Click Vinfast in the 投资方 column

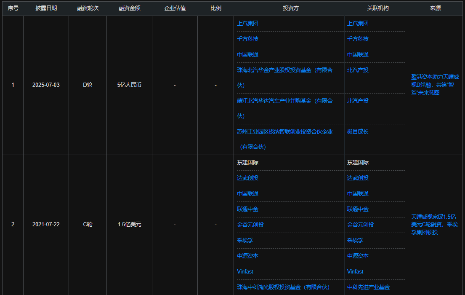pyautogui.click(x=245, y=271)
